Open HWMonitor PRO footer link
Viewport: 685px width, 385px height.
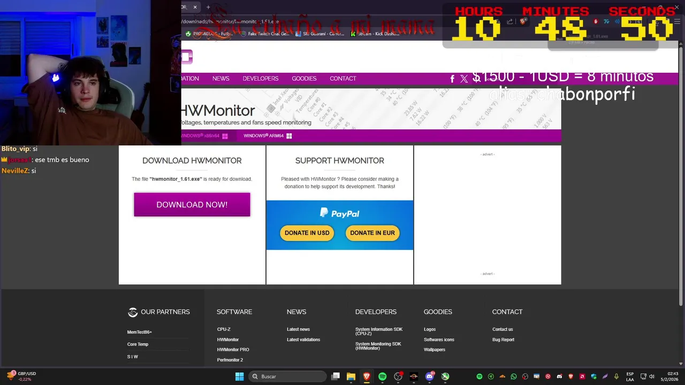(233, 350)
